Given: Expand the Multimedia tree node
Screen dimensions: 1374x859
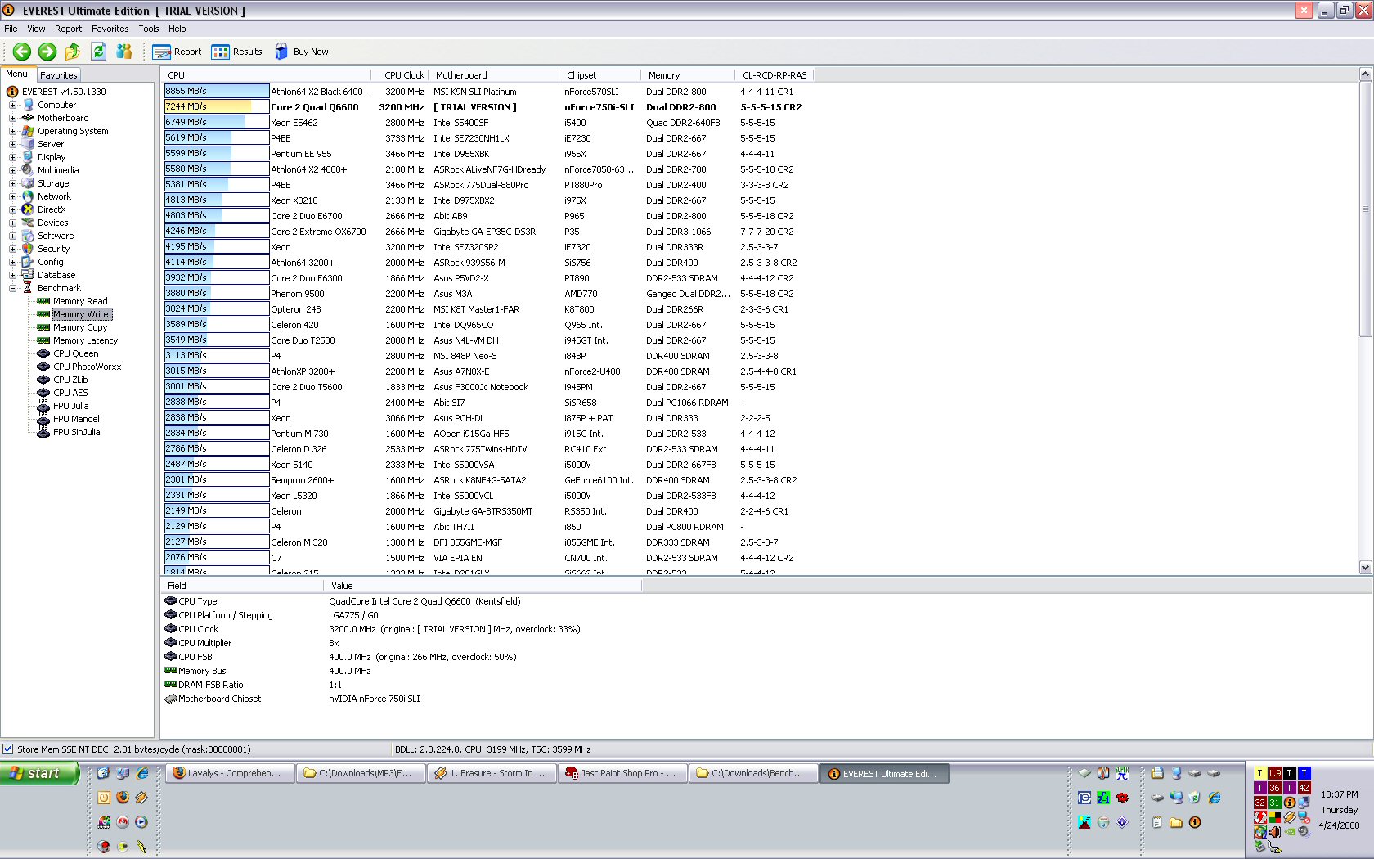Looking at the screenshot, I should pos(12,170).
